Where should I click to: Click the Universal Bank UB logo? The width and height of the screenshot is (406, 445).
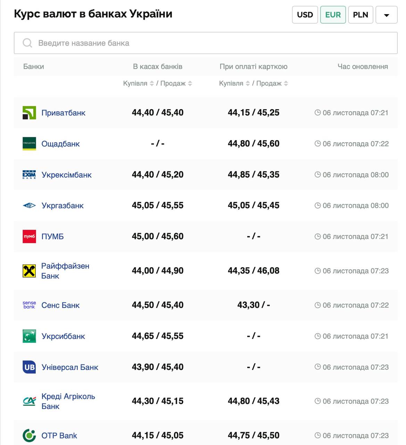[x=29, y=367]
